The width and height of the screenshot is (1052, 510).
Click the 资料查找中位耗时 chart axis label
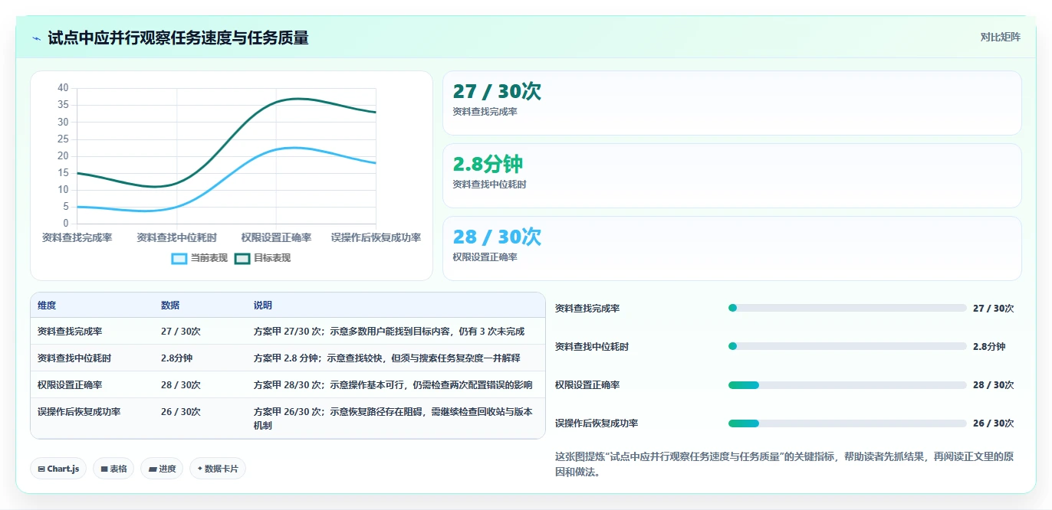click(176, 237)
